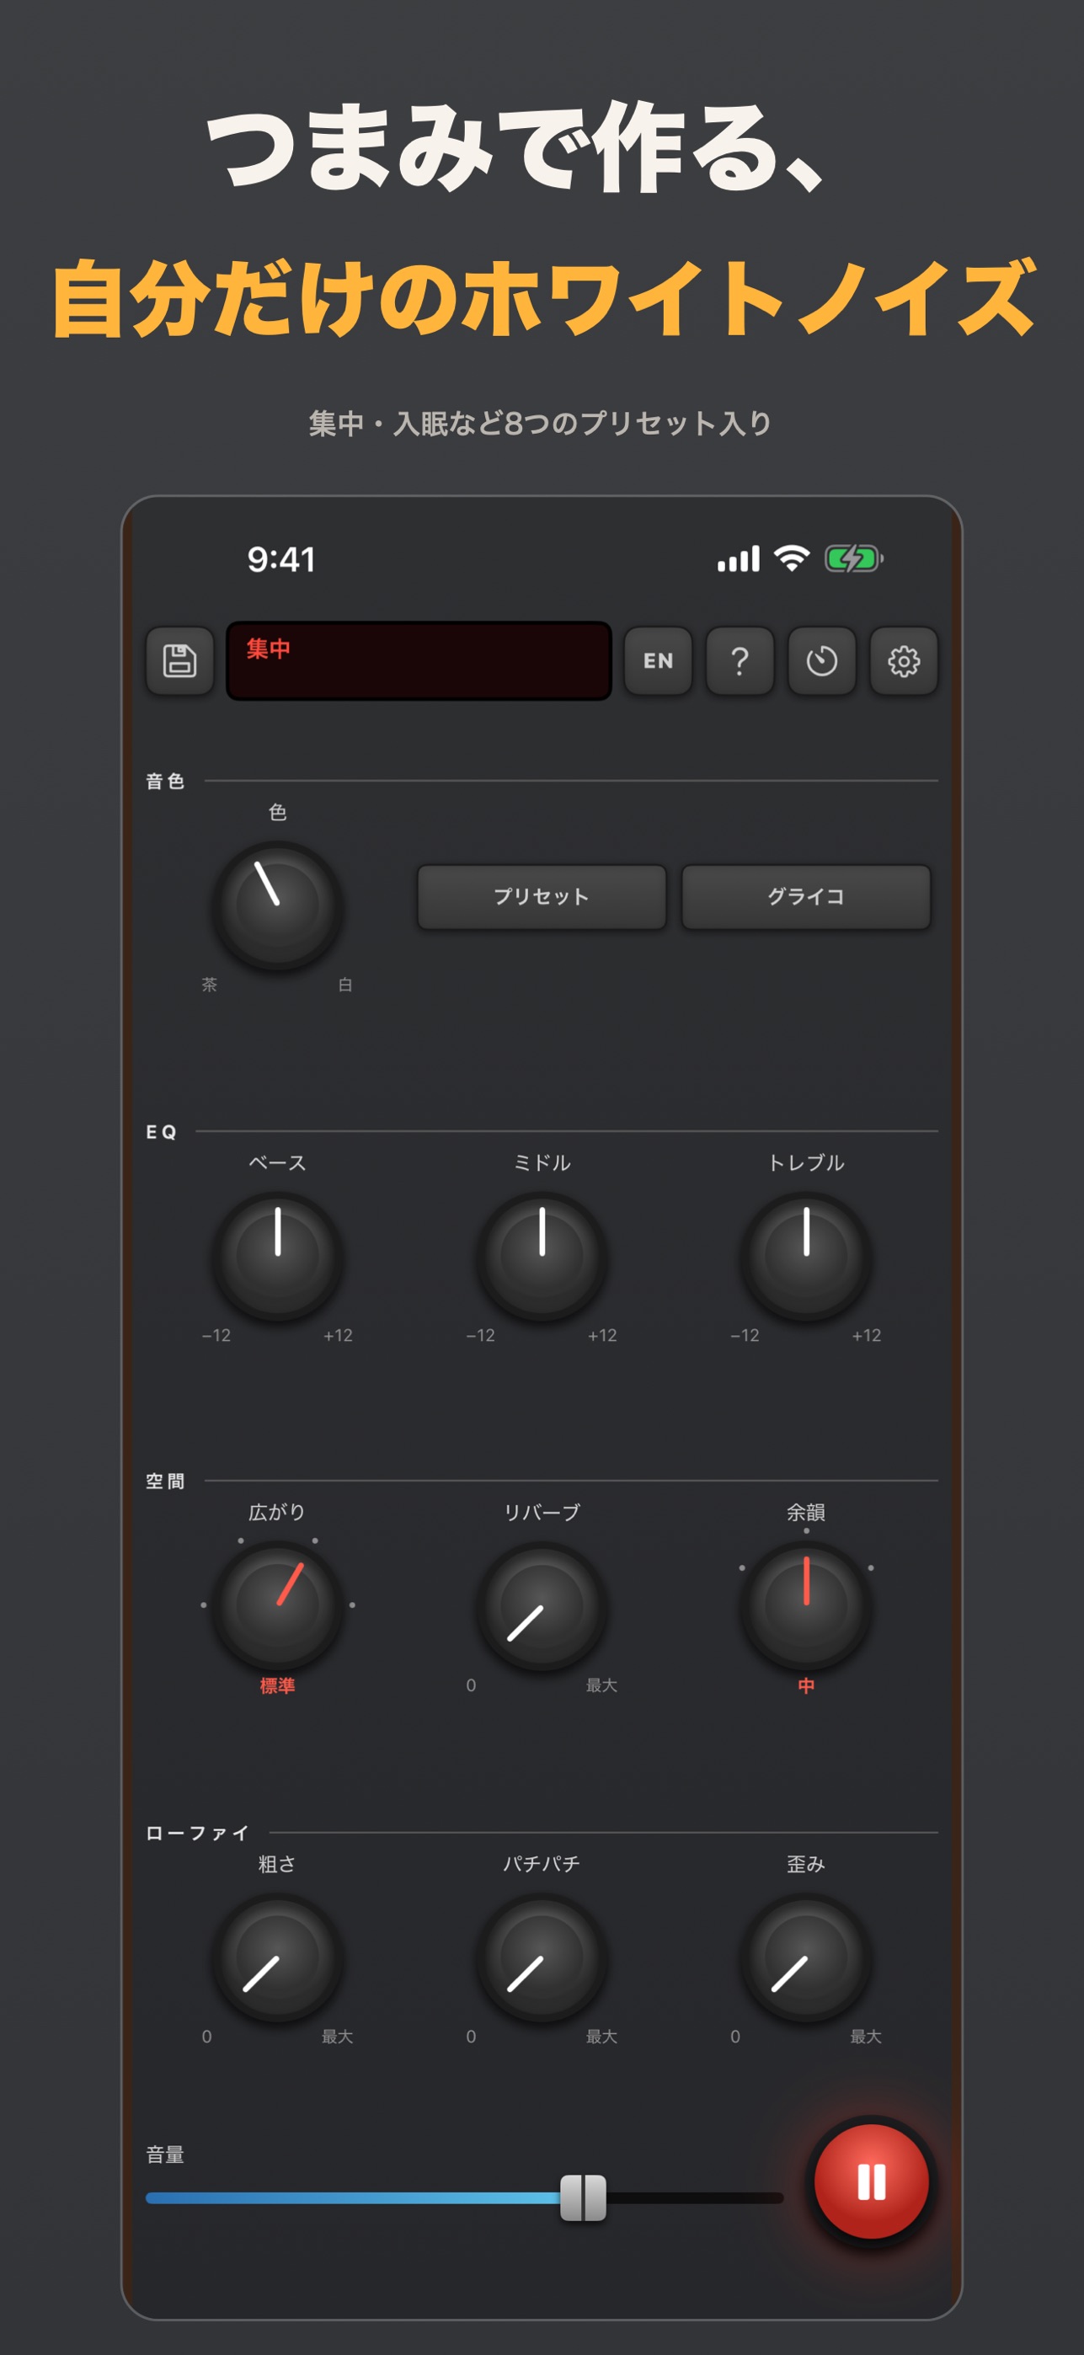
Task: Switch language with the EN button
Action: click(x=658, y=661)
